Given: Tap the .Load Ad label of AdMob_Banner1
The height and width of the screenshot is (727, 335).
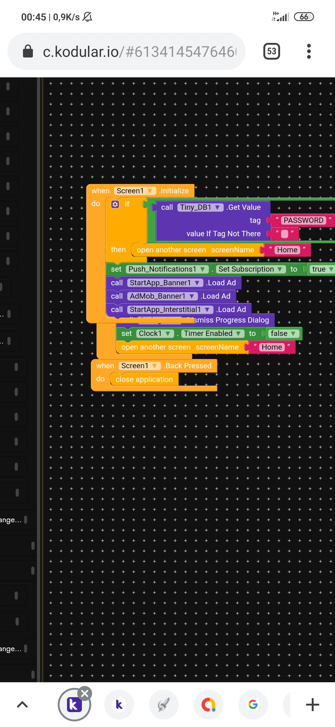Looking at the screenshot, I should (x=216, y=296).
